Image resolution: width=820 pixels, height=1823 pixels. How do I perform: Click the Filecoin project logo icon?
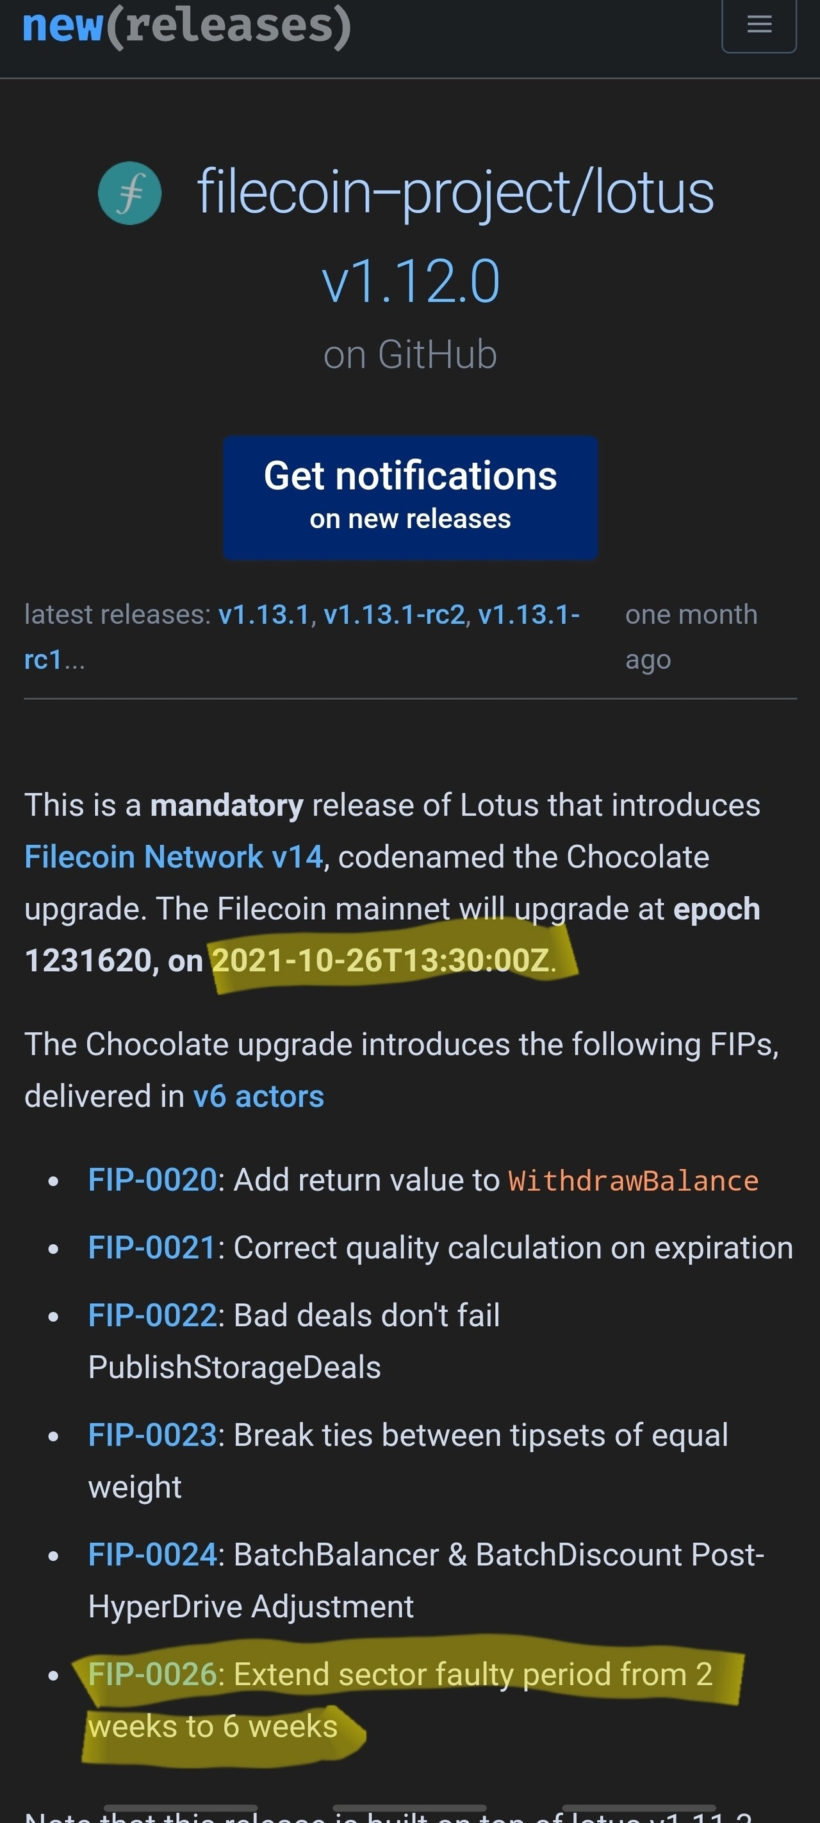[129, 193]
